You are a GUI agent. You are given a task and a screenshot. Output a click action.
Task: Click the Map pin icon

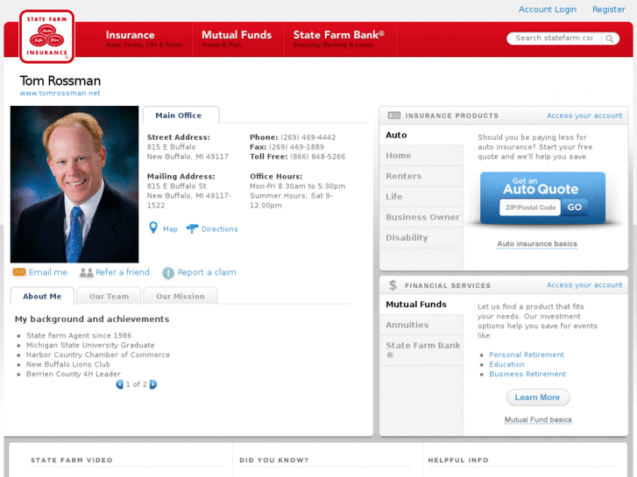(x=153, y=228)
